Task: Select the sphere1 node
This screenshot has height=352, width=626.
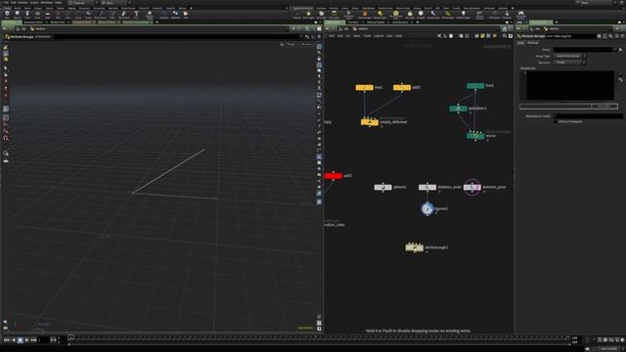Action: click(x=382, y=187)
